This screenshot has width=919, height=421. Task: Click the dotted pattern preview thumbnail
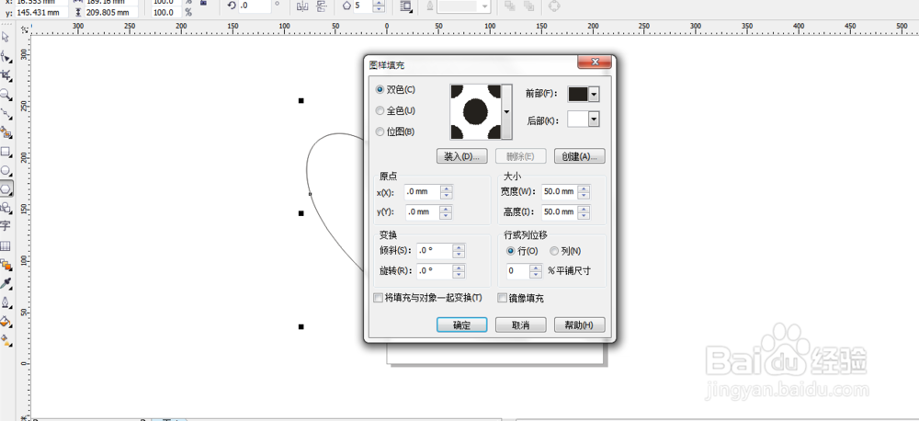tap(476, 111)
